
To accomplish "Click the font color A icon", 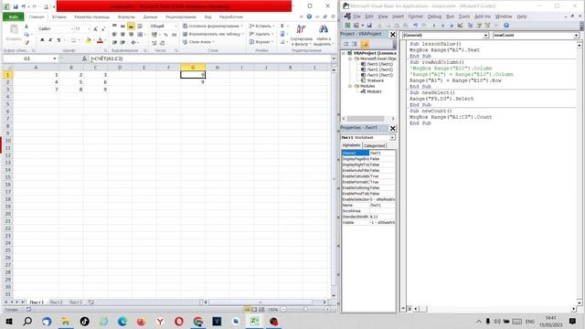I will [100, 40].
